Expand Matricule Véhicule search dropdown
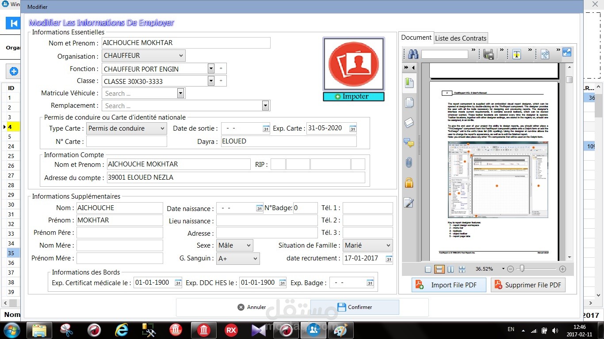The image size is (604, 339). (x=180, y=93)
